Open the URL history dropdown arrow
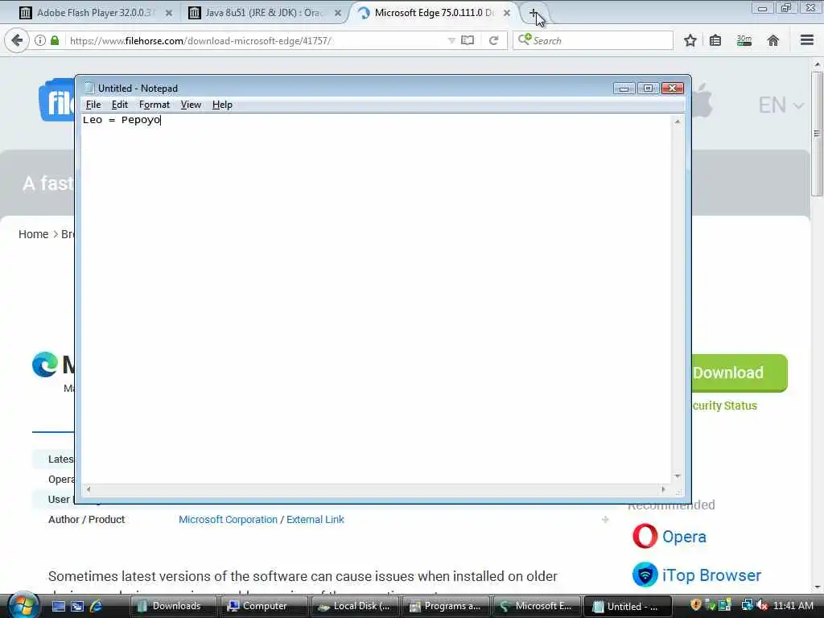This screenshot has height=618, width=824. (451, 40)
